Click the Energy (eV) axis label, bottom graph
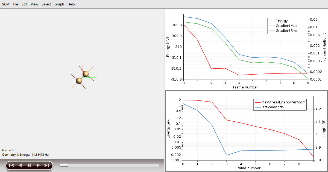Viewport: 328px width, 172px height. pyautogui.click(x=168, y=128)
